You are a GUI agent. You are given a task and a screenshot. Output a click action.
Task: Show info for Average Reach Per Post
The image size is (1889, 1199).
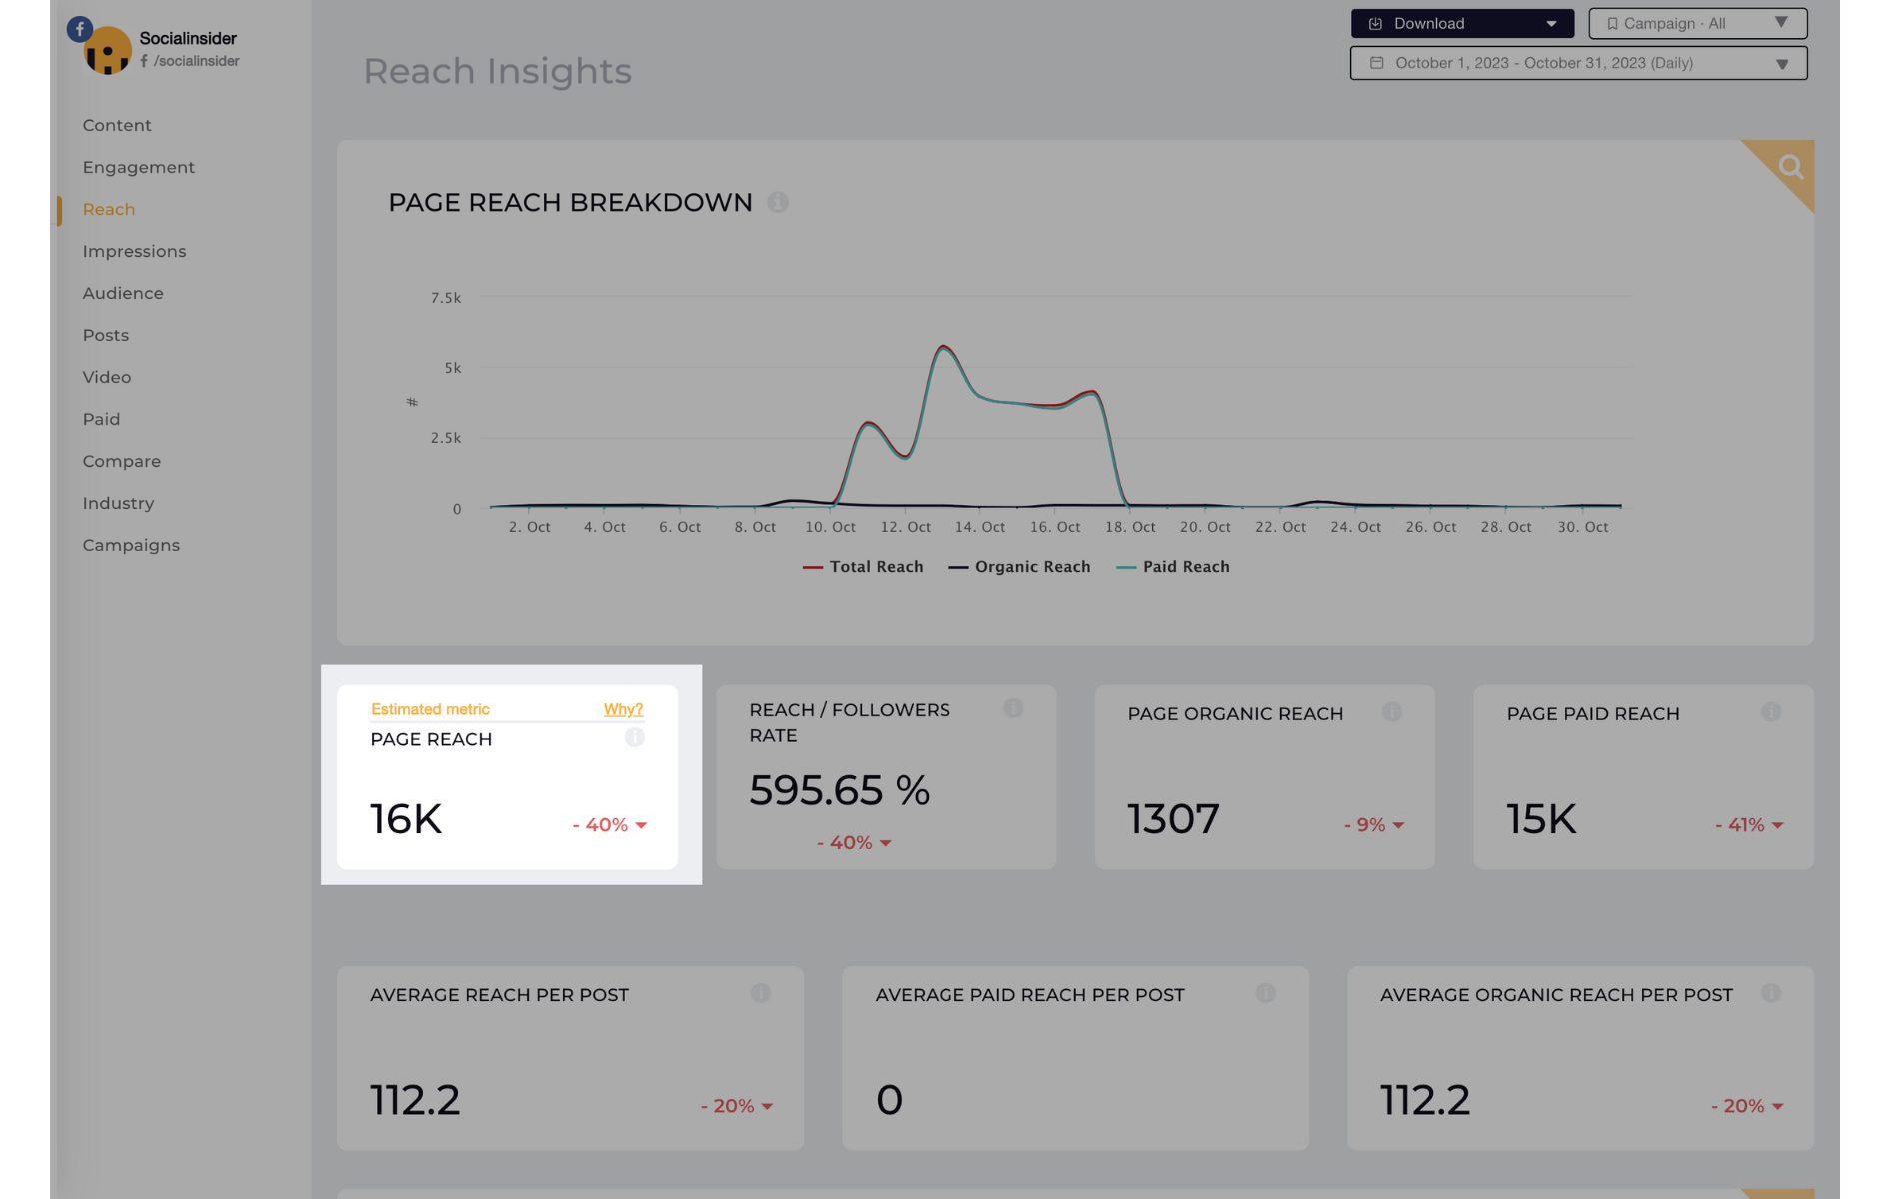[x=761, y=993]
